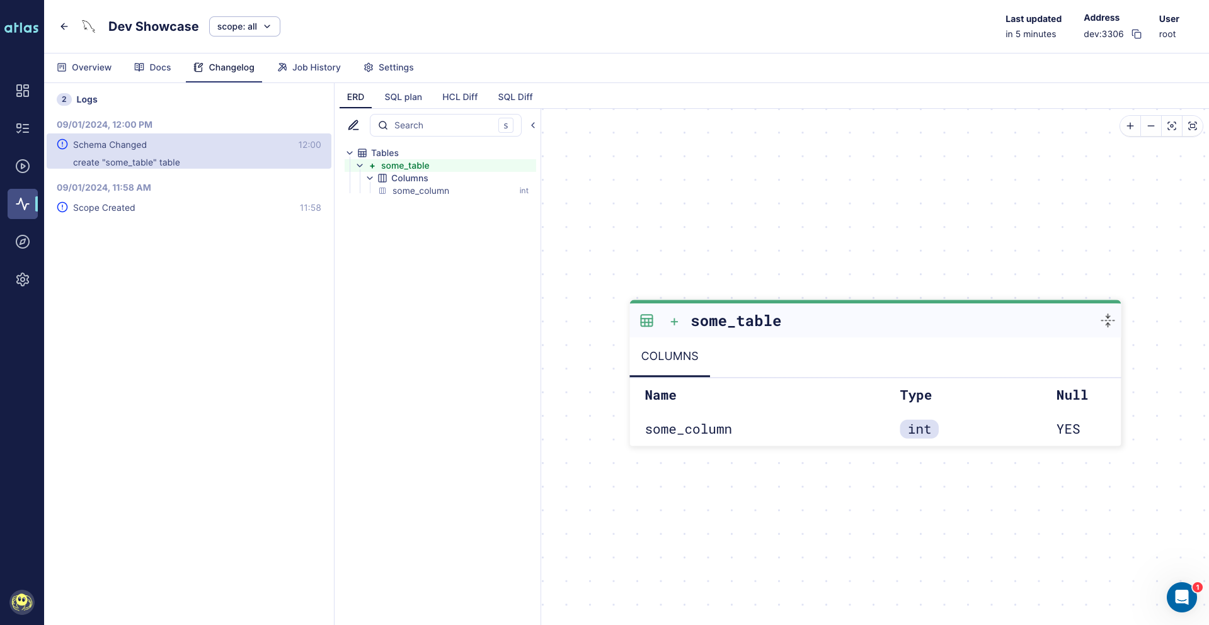Click the activity monitor sidebar icon
This screenshot has height=625, width=1209.
(23, 203)
